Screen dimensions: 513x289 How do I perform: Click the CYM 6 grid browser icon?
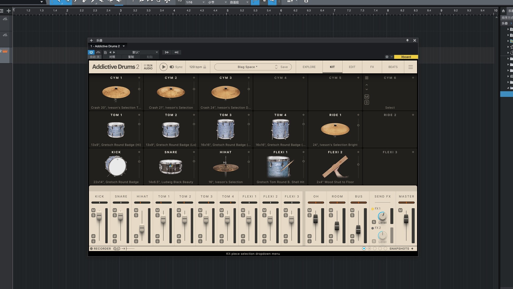coord(367,78)
